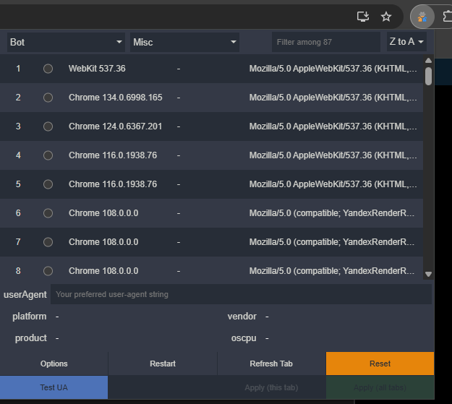Click Apply (all tabs) button

(x=380, y=387)
